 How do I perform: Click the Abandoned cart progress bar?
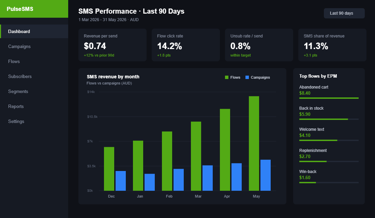coord(329,98)
